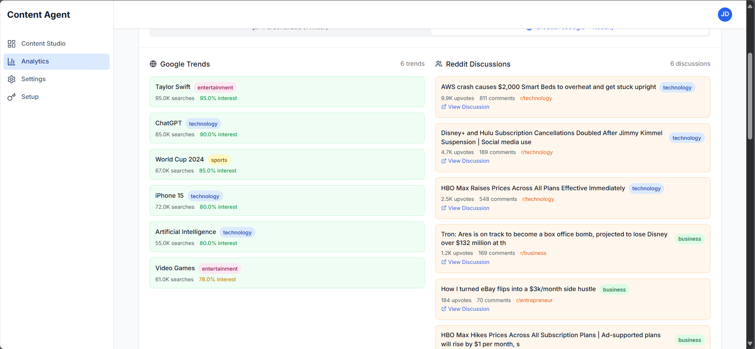Image resolution: width=755 pixels, height=349 pixels.
Task: Click the Reddit Discussions people icon
Action: pyautogui.click(x=439, y=64)
